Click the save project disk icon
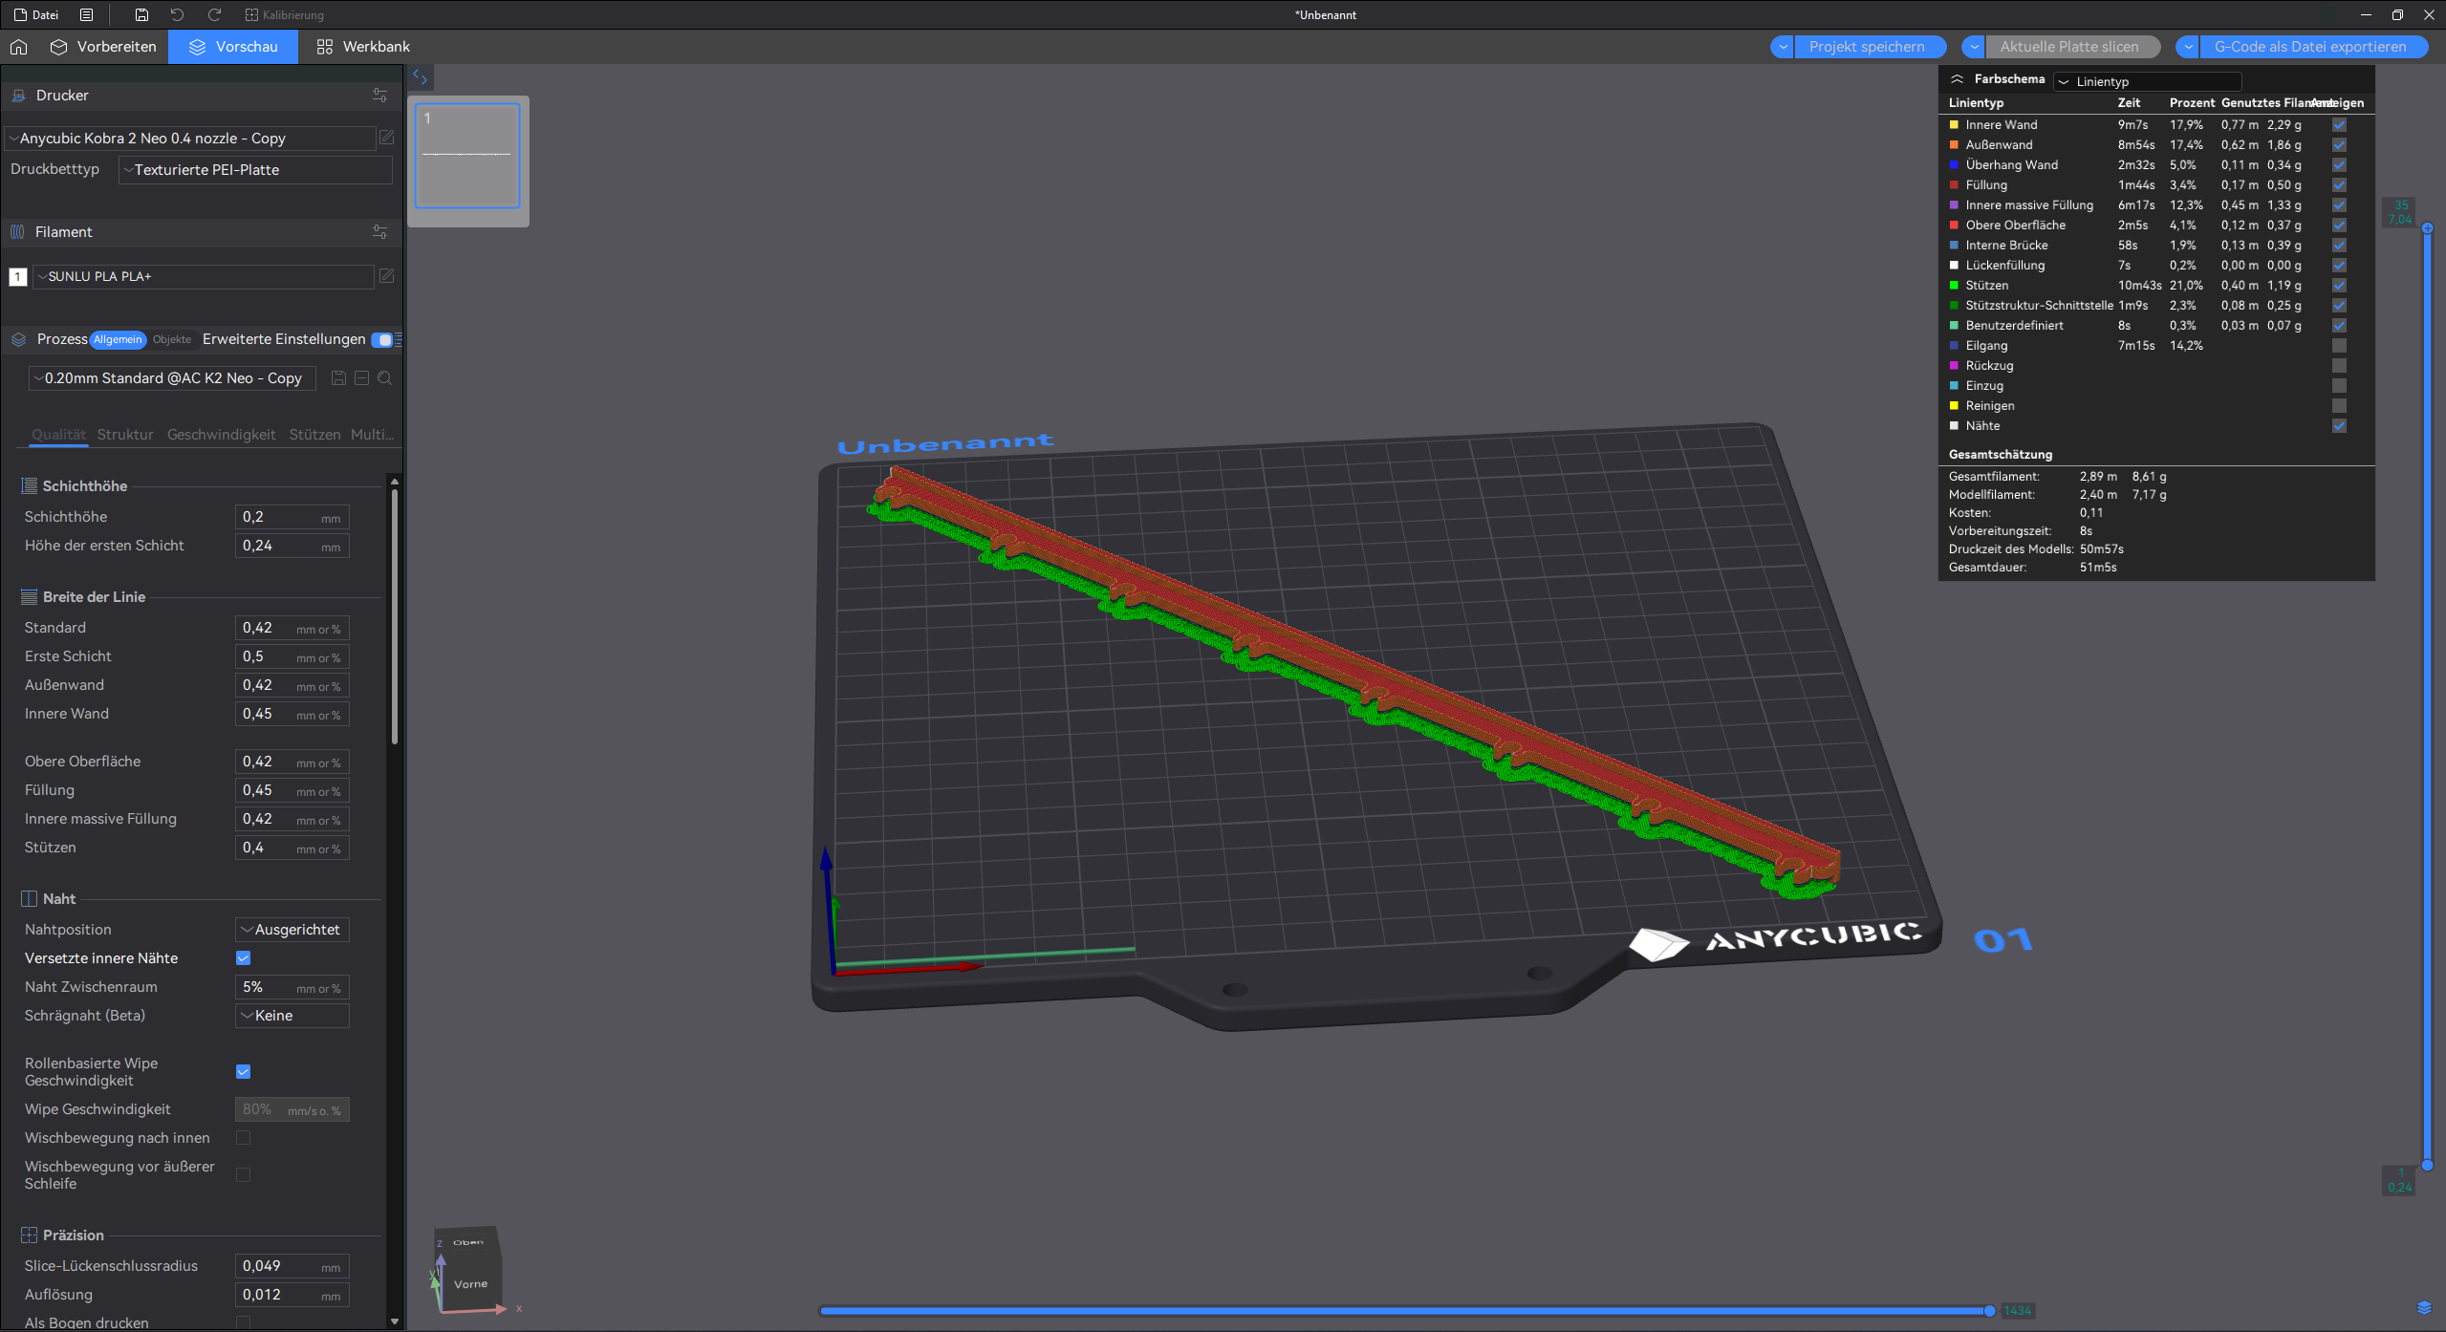The height and width of the screenshot is (1332, 2446). (x=141, y=14)
